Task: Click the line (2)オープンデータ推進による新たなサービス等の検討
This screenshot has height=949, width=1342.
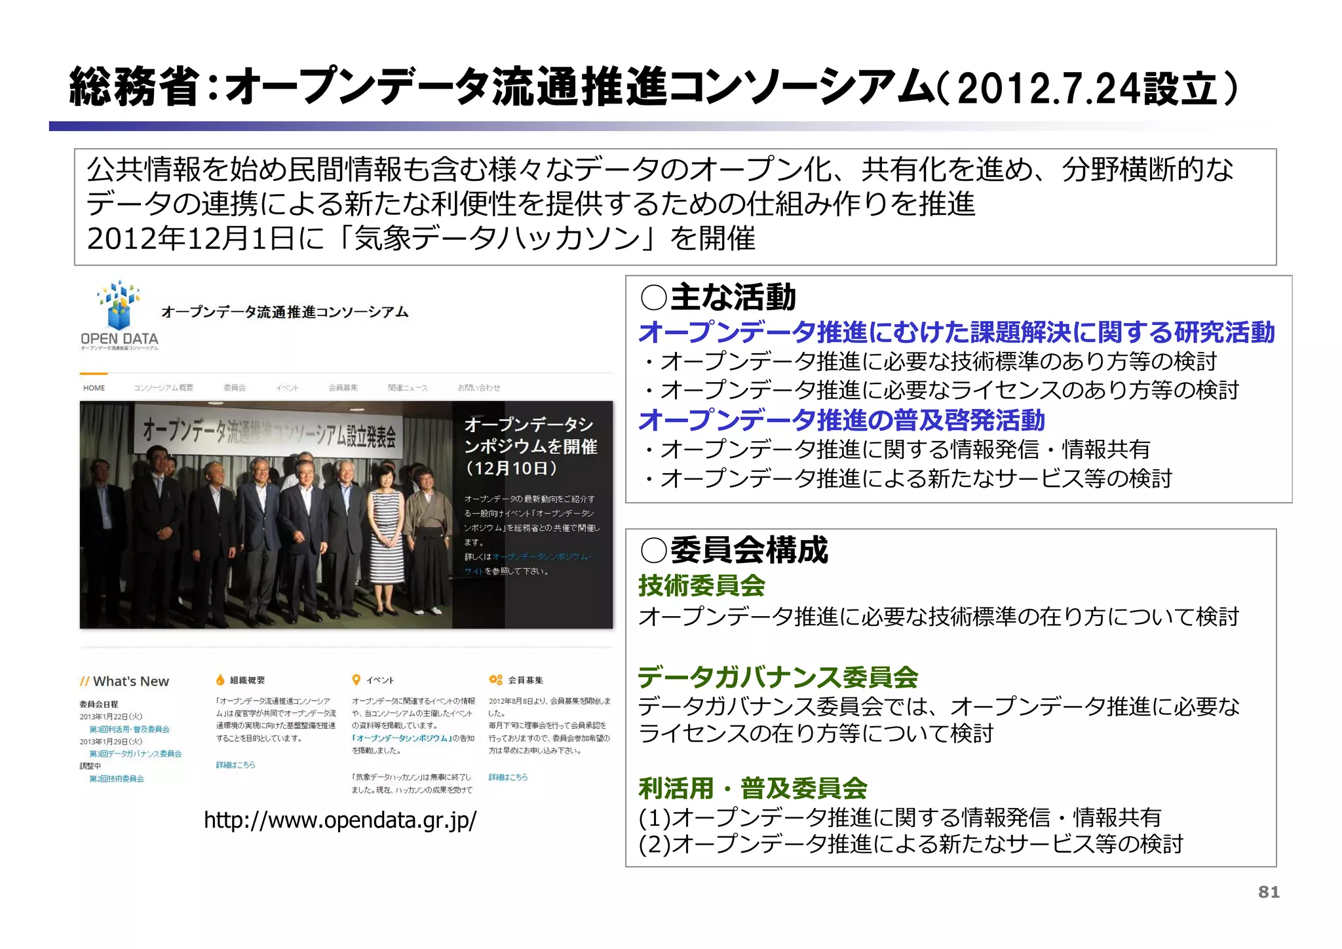Action: (911, 844)
